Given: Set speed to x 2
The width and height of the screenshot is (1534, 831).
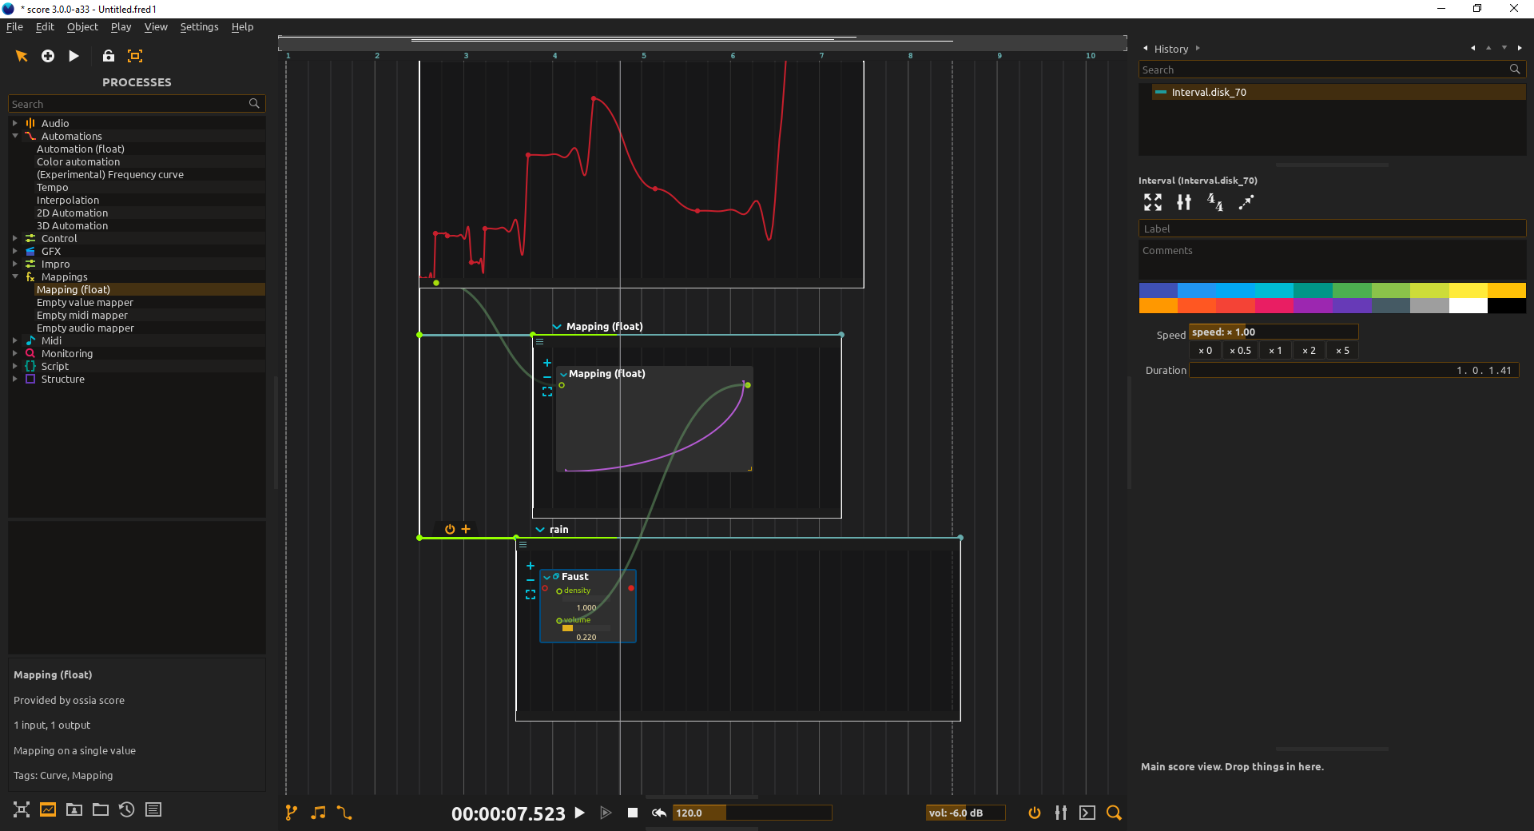Looking at the screenshot, I should pos(1309,351).
